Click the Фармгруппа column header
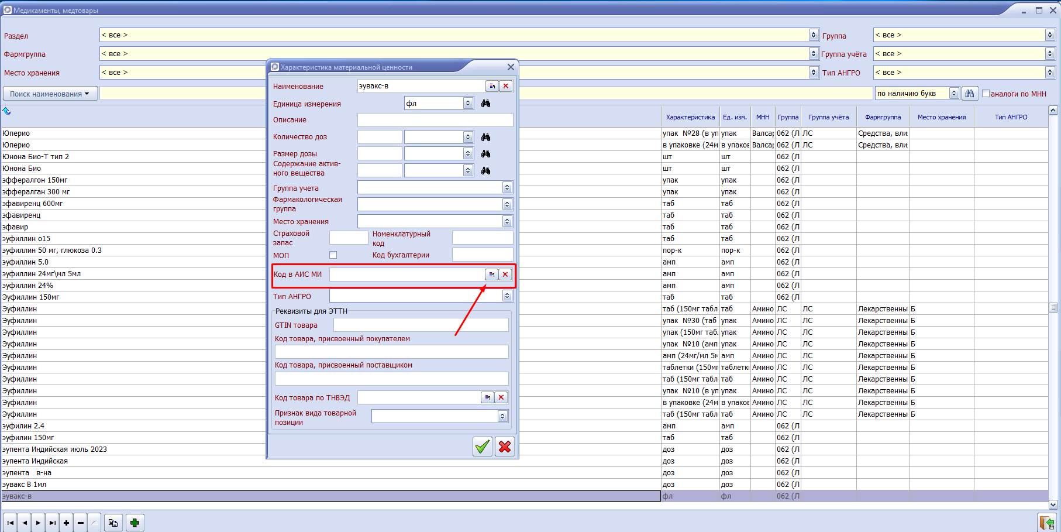1061x532 pixels. 883,117
